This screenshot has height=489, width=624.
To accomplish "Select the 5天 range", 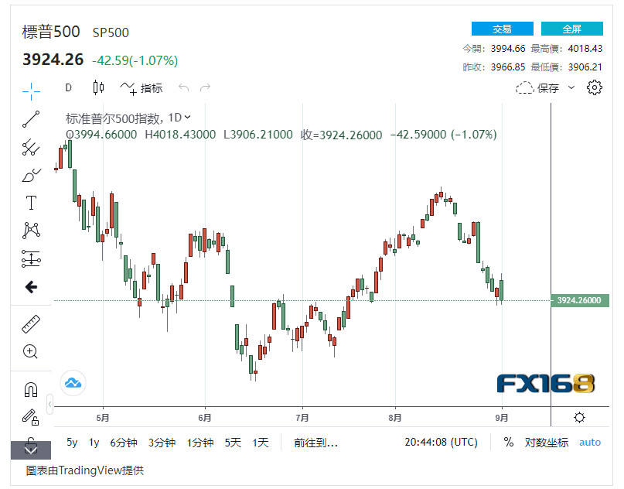I will tap(234, 443).
